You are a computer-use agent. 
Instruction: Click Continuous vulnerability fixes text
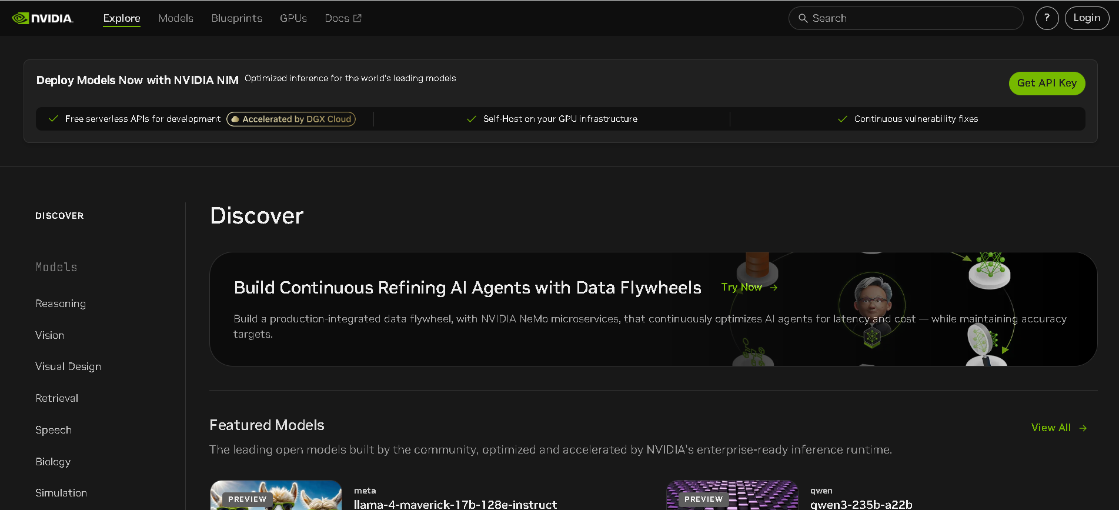916,119
